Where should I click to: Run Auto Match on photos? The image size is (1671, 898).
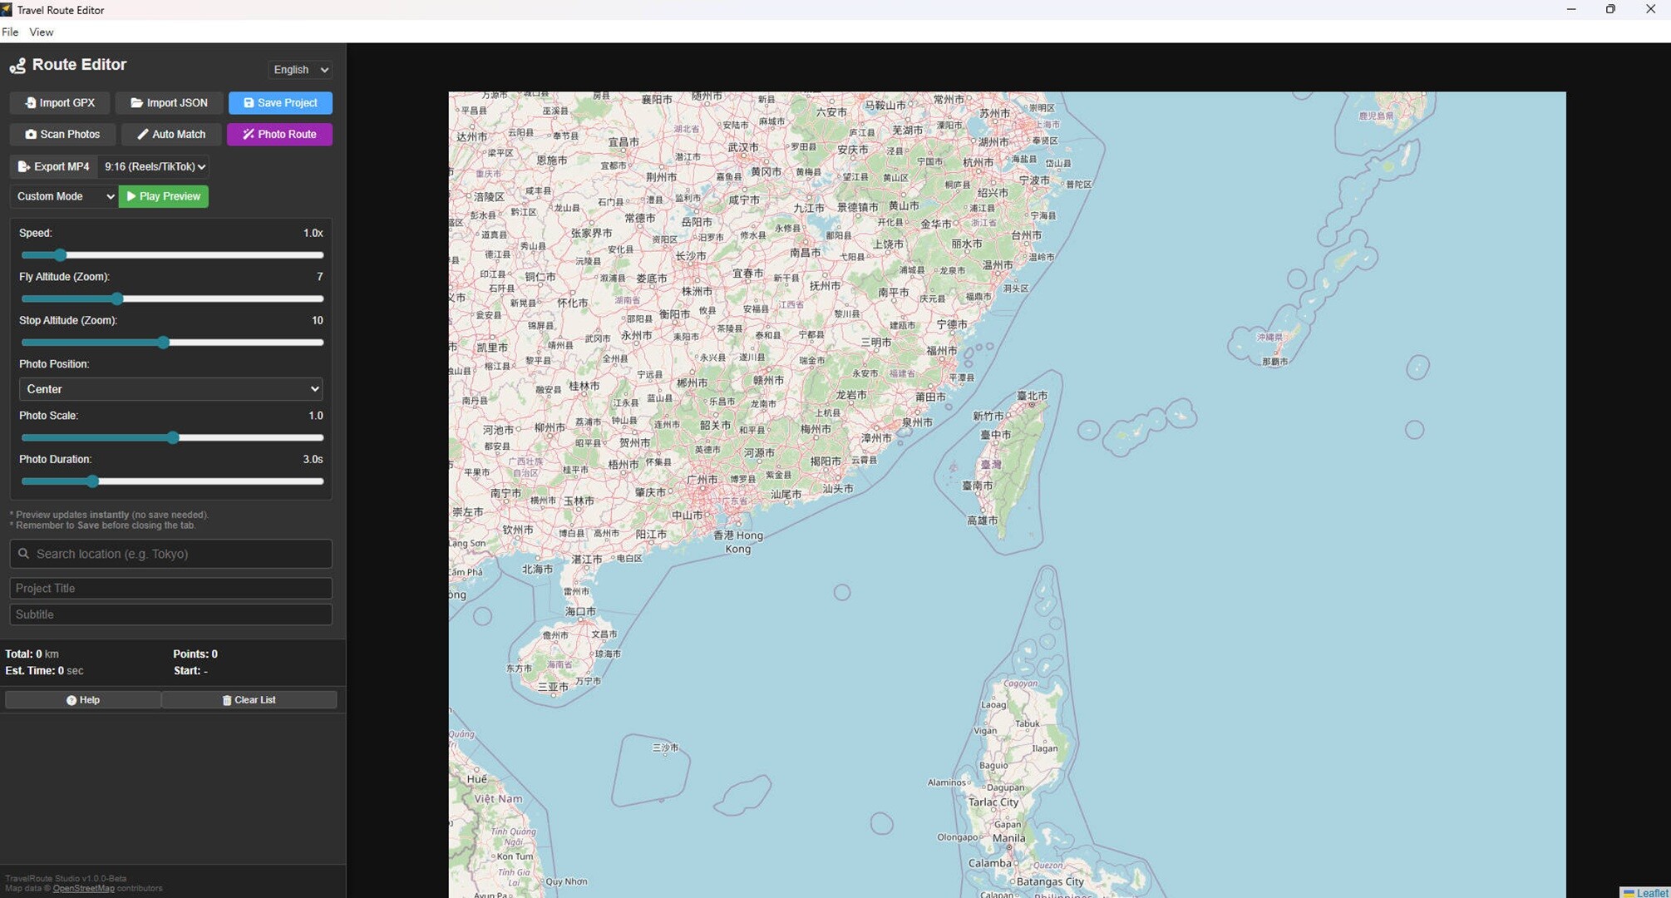pyautogui.click(x=171, y=134)
